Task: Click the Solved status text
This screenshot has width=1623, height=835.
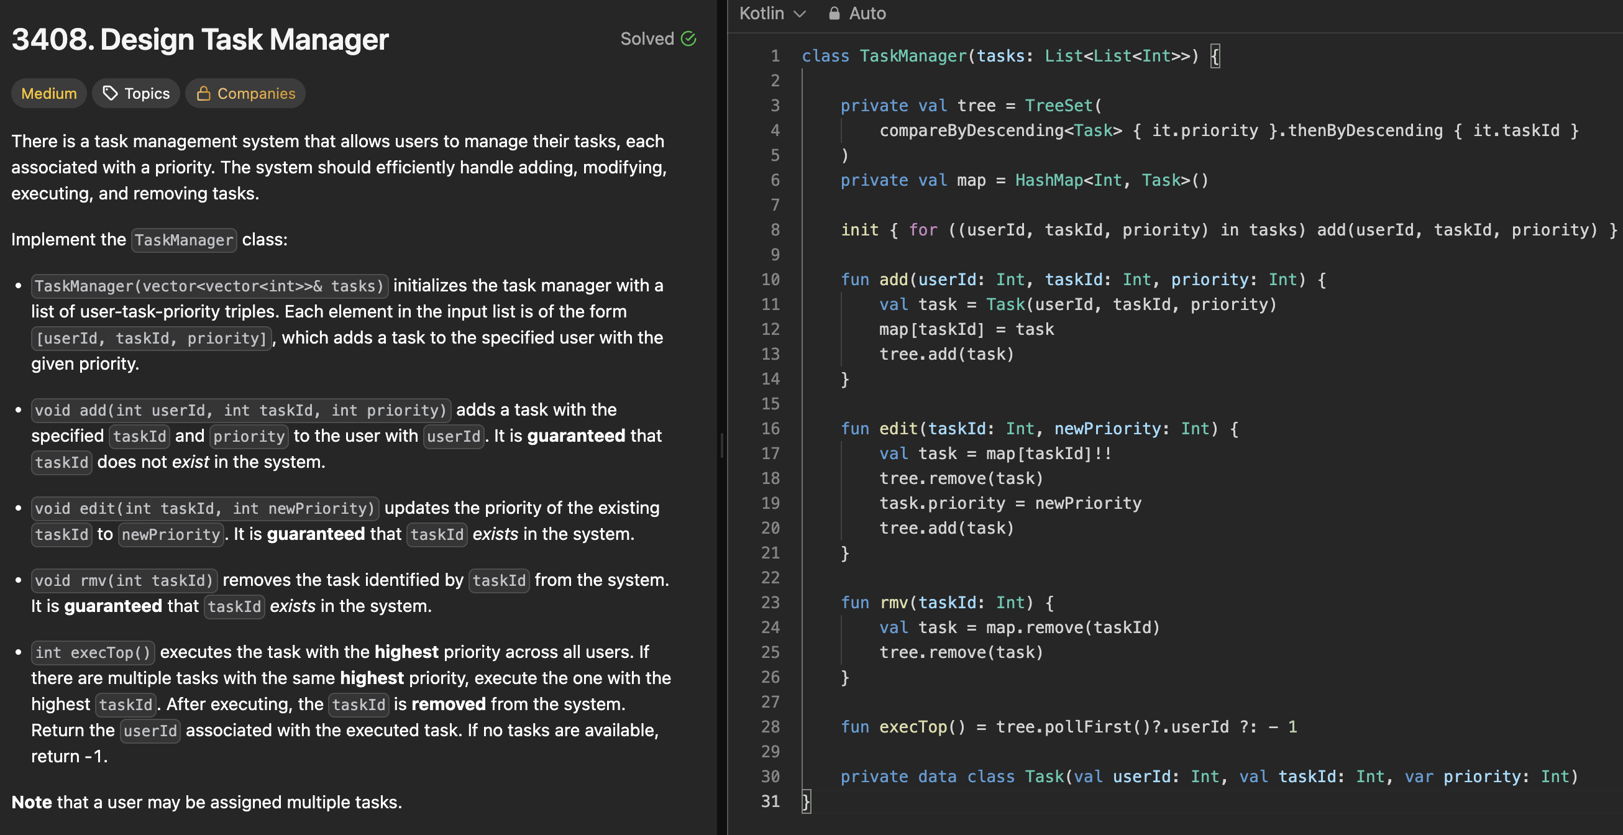Action: pos(646,39)
